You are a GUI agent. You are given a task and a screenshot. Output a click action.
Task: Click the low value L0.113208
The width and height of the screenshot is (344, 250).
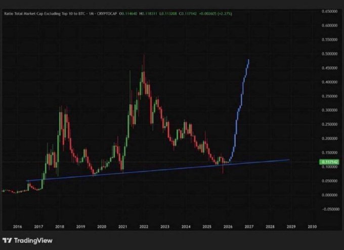[x=168, y=14]
